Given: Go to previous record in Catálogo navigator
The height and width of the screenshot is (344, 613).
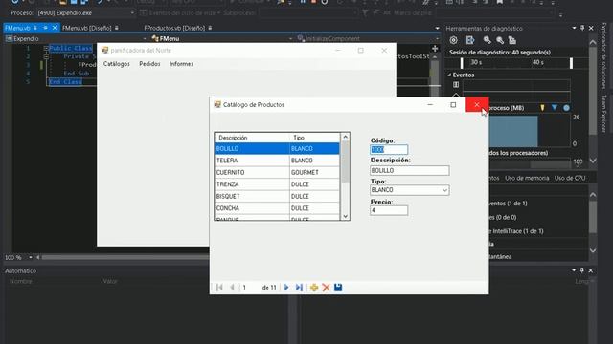Looking at the screenshot, I should [232, 288].
